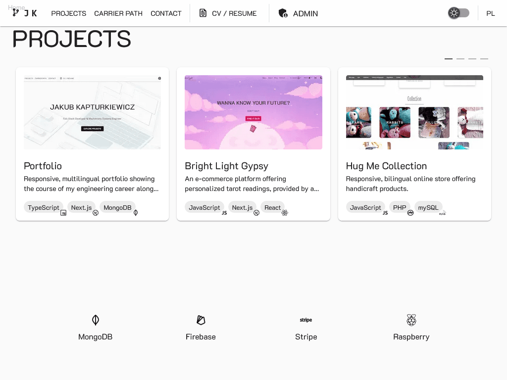The image size is (507, 380).
Task: Click the Admin shield icon
Action: [x=283, y=13]
